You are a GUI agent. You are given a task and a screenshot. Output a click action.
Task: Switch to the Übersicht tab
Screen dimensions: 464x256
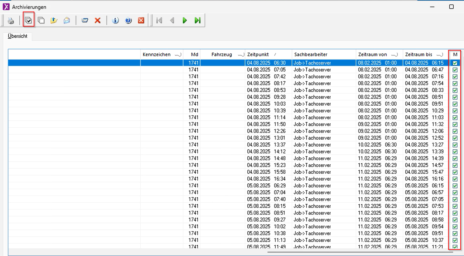(x=17, y=36)
